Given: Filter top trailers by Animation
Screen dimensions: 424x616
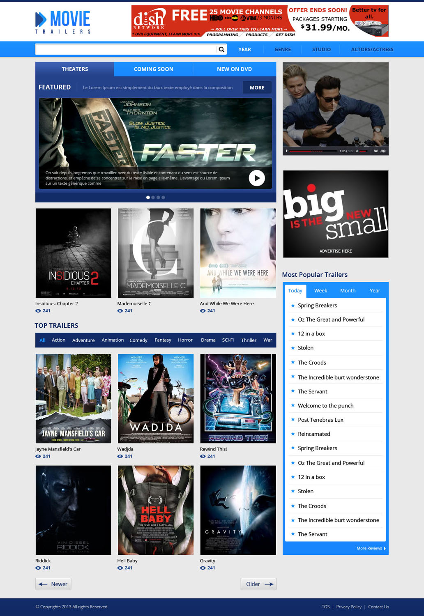Looking at the screenshot, I should (x=113, y=340).
